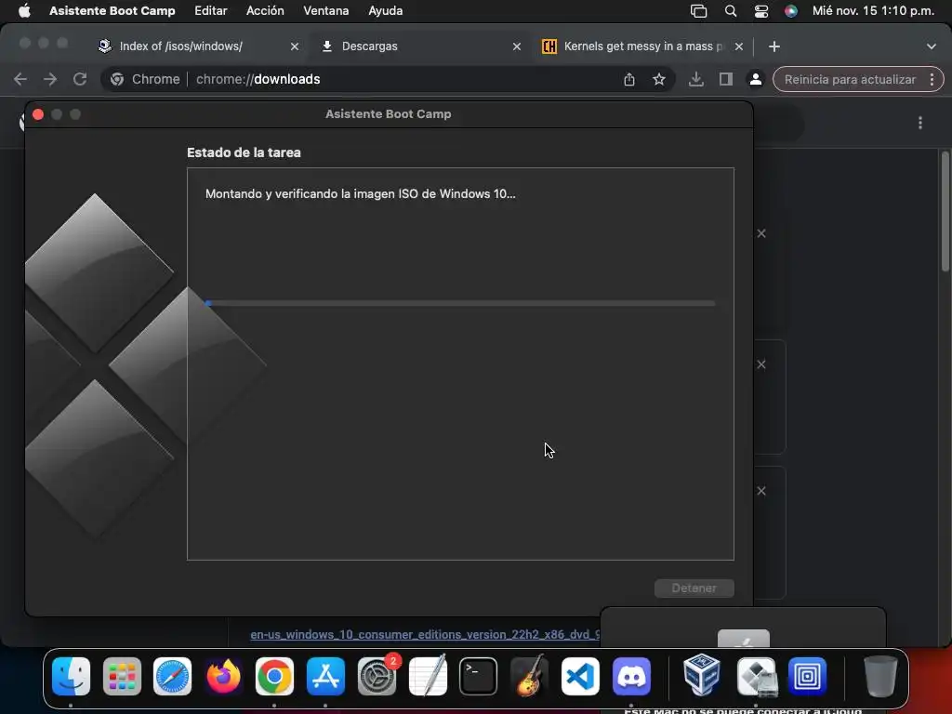Open TextEdit from the Dock
952x714 pixels.
[x=428, y=677]
